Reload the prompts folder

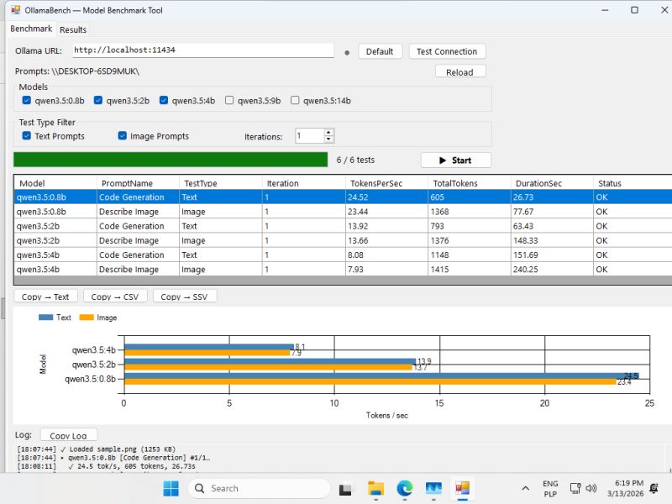pos(459,72)
